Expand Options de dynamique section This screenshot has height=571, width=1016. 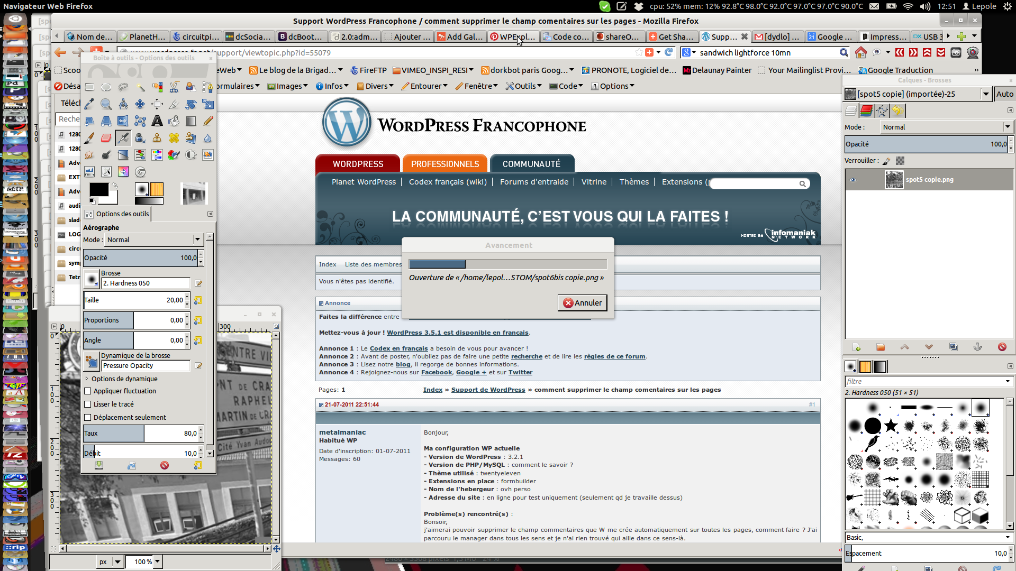(87, 379)
